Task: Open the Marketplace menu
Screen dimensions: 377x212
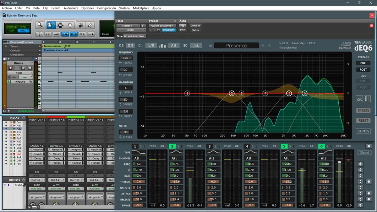Action: pyautogui.click(x=141, y=8)
